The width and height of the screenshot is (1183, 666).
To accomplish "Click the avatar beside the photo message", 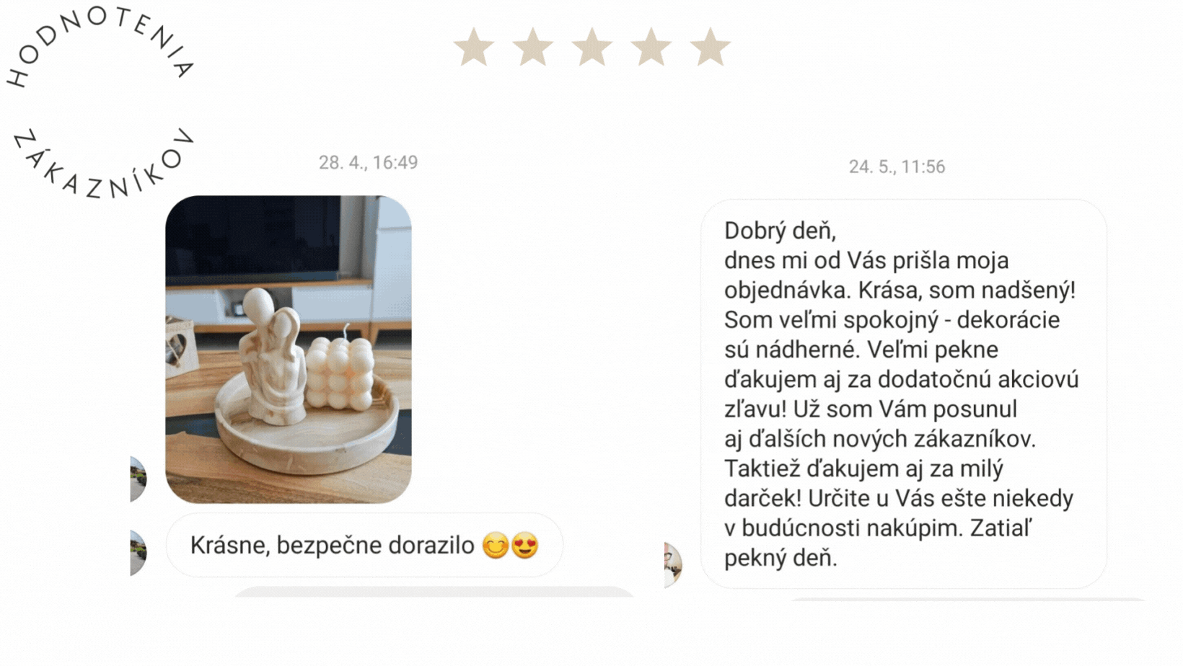I will coord(138,479).
